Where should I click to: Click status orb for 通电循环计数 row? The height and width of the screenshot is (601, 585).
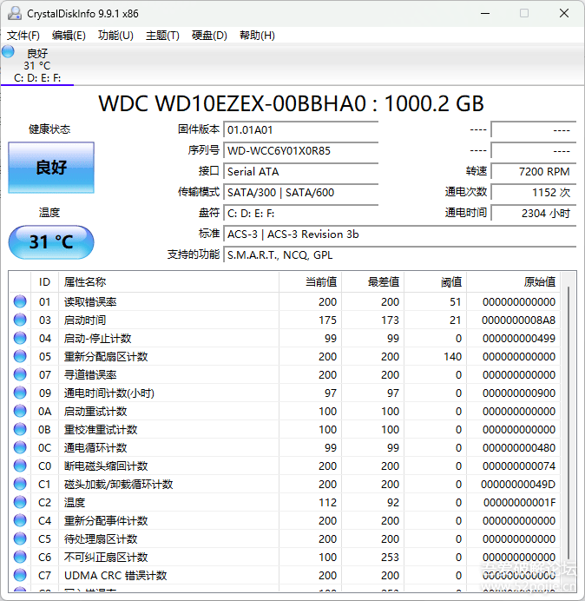20,447
